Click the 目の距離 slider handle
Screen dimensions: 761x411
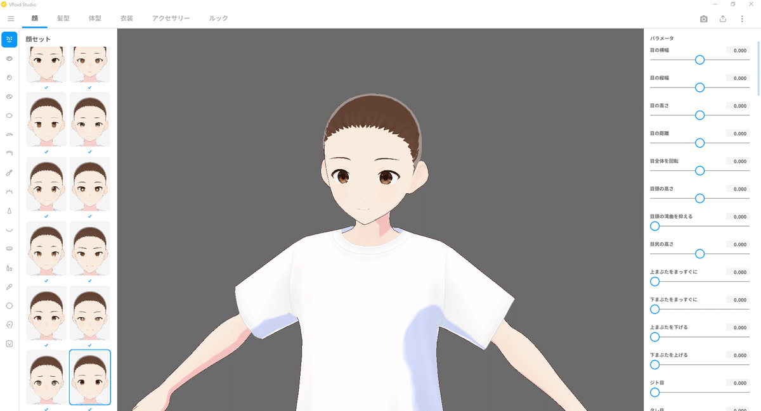(699, 143)
